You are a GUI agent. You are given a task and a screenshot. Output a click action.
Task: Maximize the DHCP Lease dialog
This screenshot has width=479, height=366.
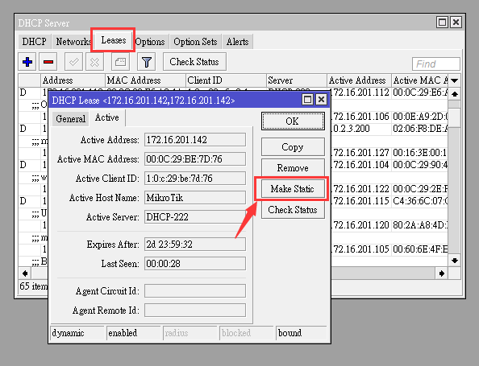pyautogui.click(x=307, y=100)
